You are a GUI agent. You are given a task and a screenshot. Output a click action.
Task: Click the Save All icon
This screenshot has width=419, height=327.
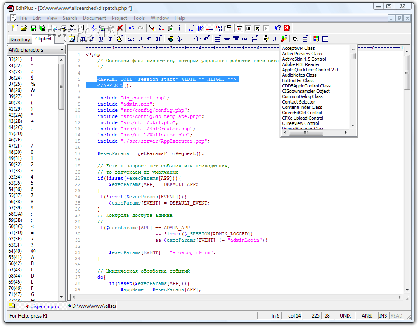tap(43, 28)
